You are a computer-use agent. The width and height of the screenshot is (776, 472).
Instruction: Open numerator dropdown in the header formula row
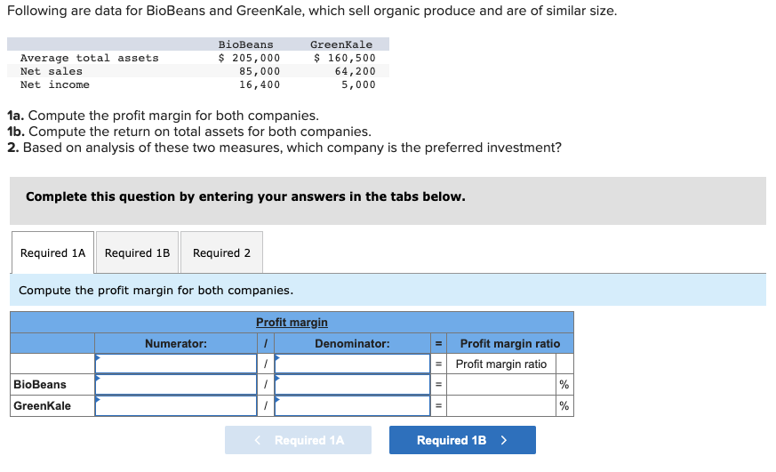(176, 364)
